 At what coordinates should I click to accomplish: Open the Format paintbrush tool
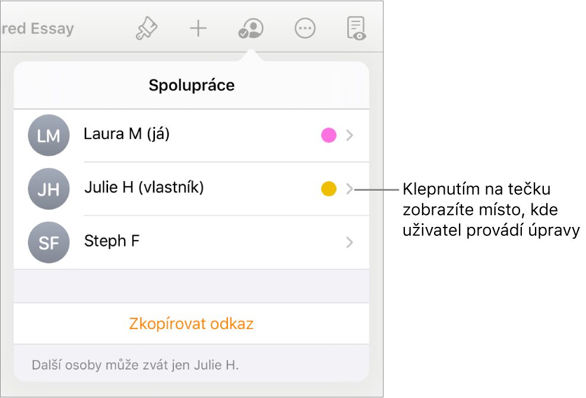146,29
